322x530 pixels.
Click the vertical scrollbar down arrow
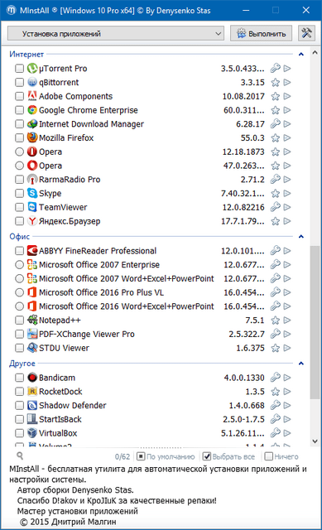click(x=315, y=441)
